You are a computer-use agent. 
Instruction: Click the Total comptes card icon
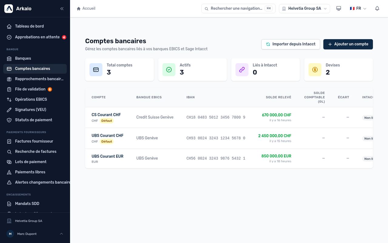point(96,70)
